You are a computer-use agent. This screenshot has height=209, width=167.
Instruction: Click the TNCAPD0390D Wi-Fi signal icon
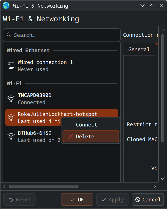click(x=11, y=99)
